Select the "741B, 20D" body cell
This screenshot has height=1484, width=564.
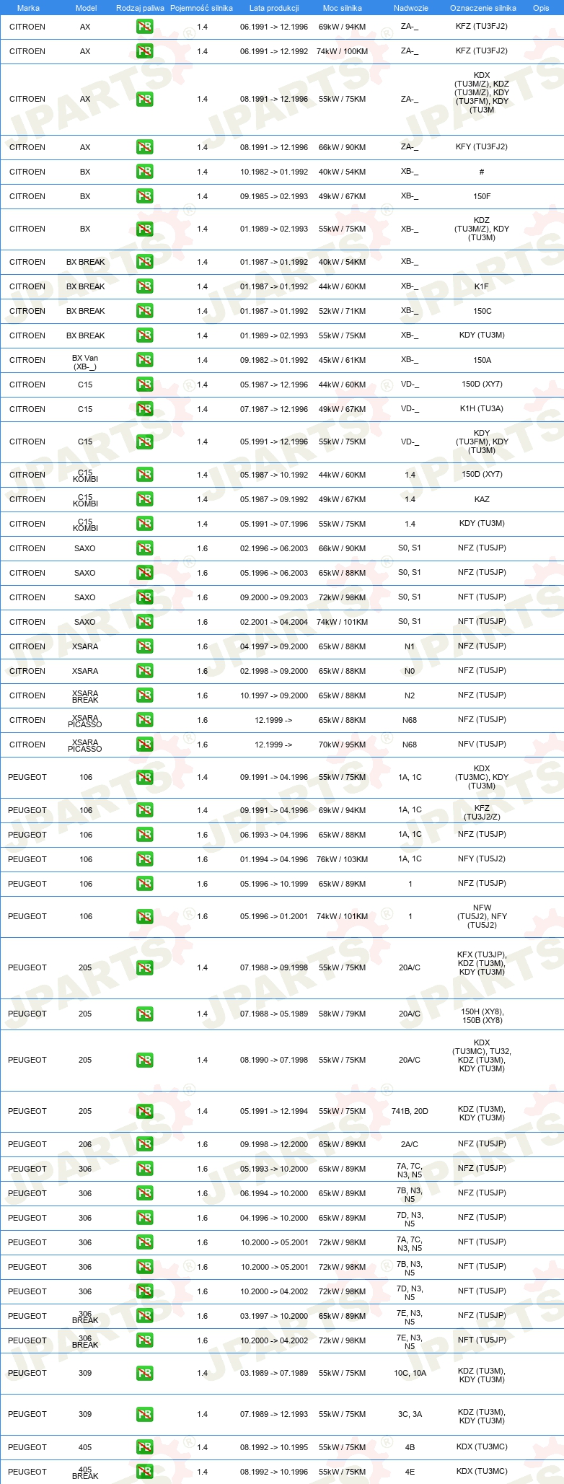click(x=410, y=1111)
